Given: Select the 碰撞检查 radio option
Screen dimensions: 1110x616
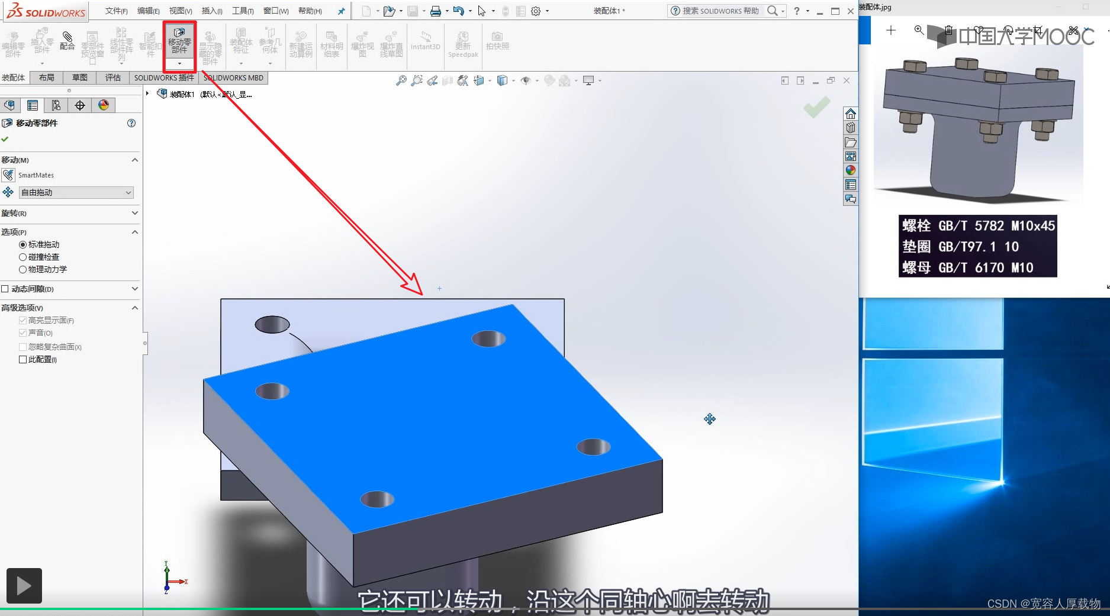Looking at the screenshot, I should coord(22,257).
